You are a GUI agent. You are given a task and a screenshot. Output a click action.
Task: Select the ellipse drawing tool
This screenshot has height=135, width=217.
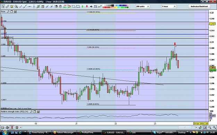point(74,7)
